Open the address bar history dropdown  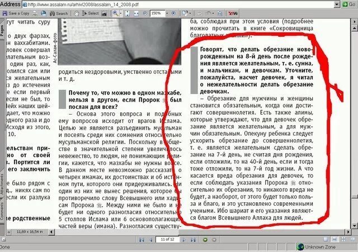[x=337, y=4]
